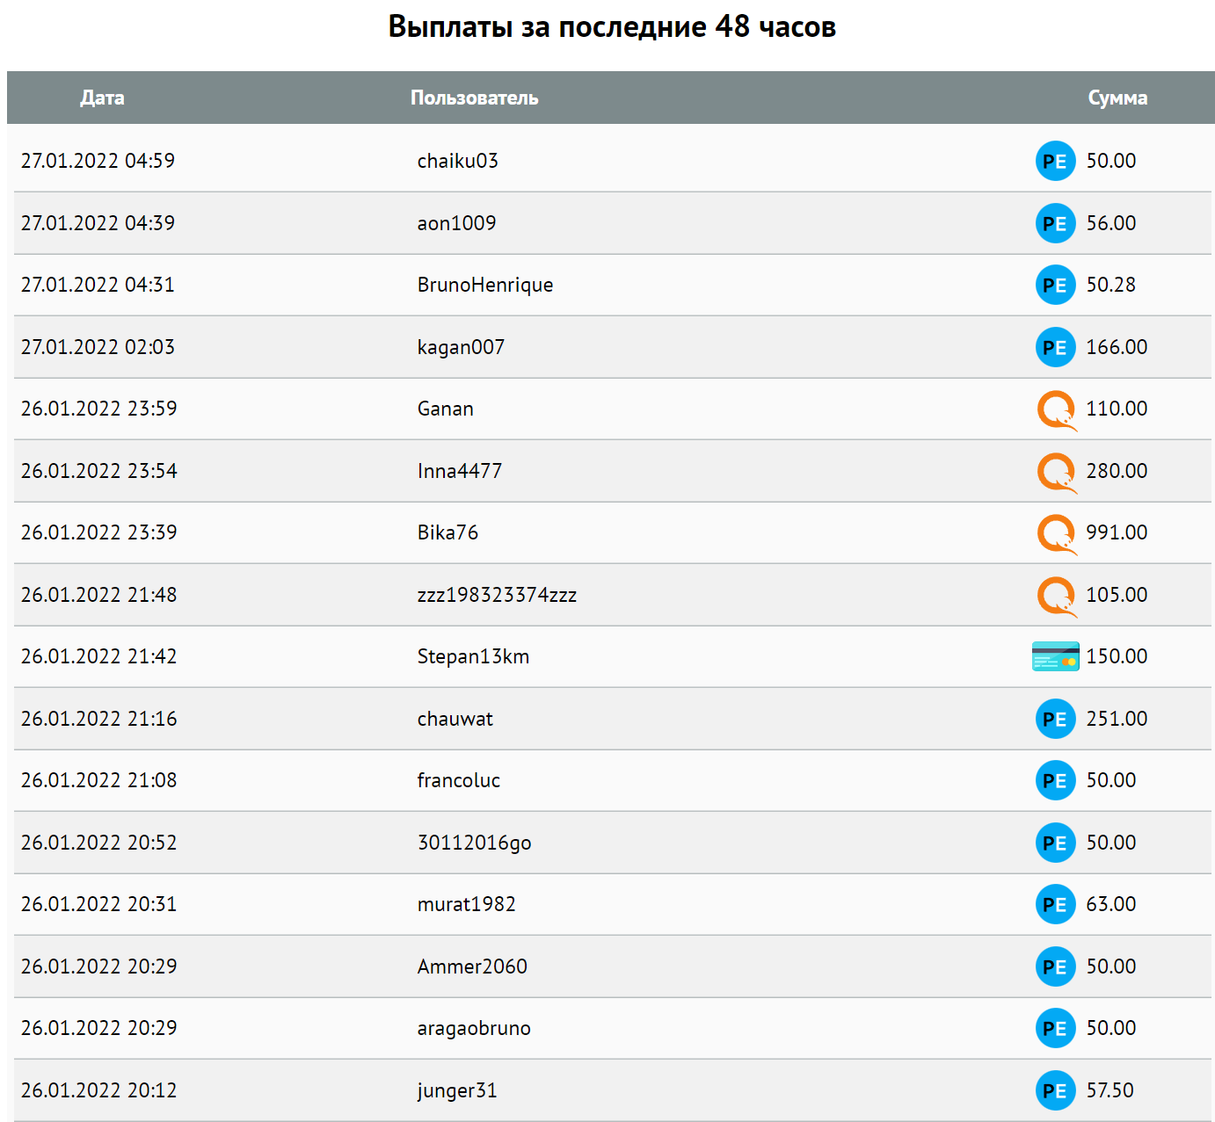Click username aragaobruno
Image resolution: width=1215 pixels, height=1122 pixels.
point(474,1028)
